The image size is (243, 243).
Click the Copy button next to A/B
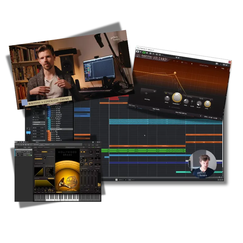[186, 63]
